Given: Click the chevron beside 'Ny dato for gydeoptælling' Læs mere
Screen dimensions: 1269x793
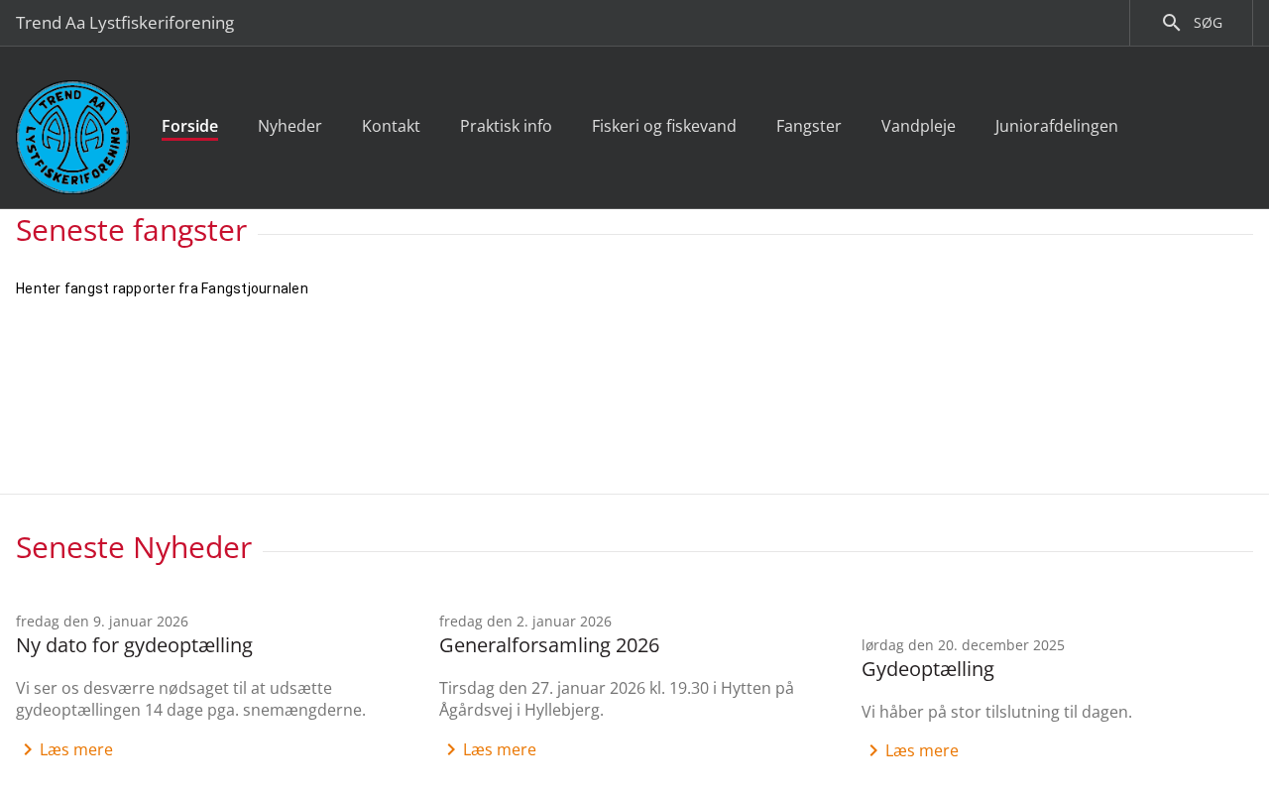Looking at the screenshot, I should (28, 749).
